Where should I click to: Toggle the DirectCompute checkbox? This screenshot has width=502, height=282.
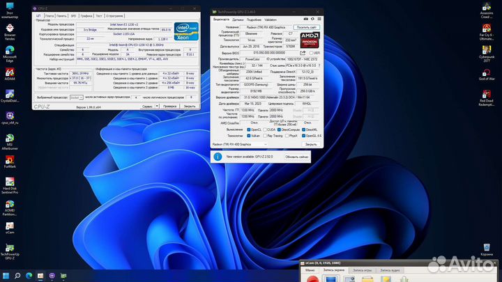click(x=279, y=130)
